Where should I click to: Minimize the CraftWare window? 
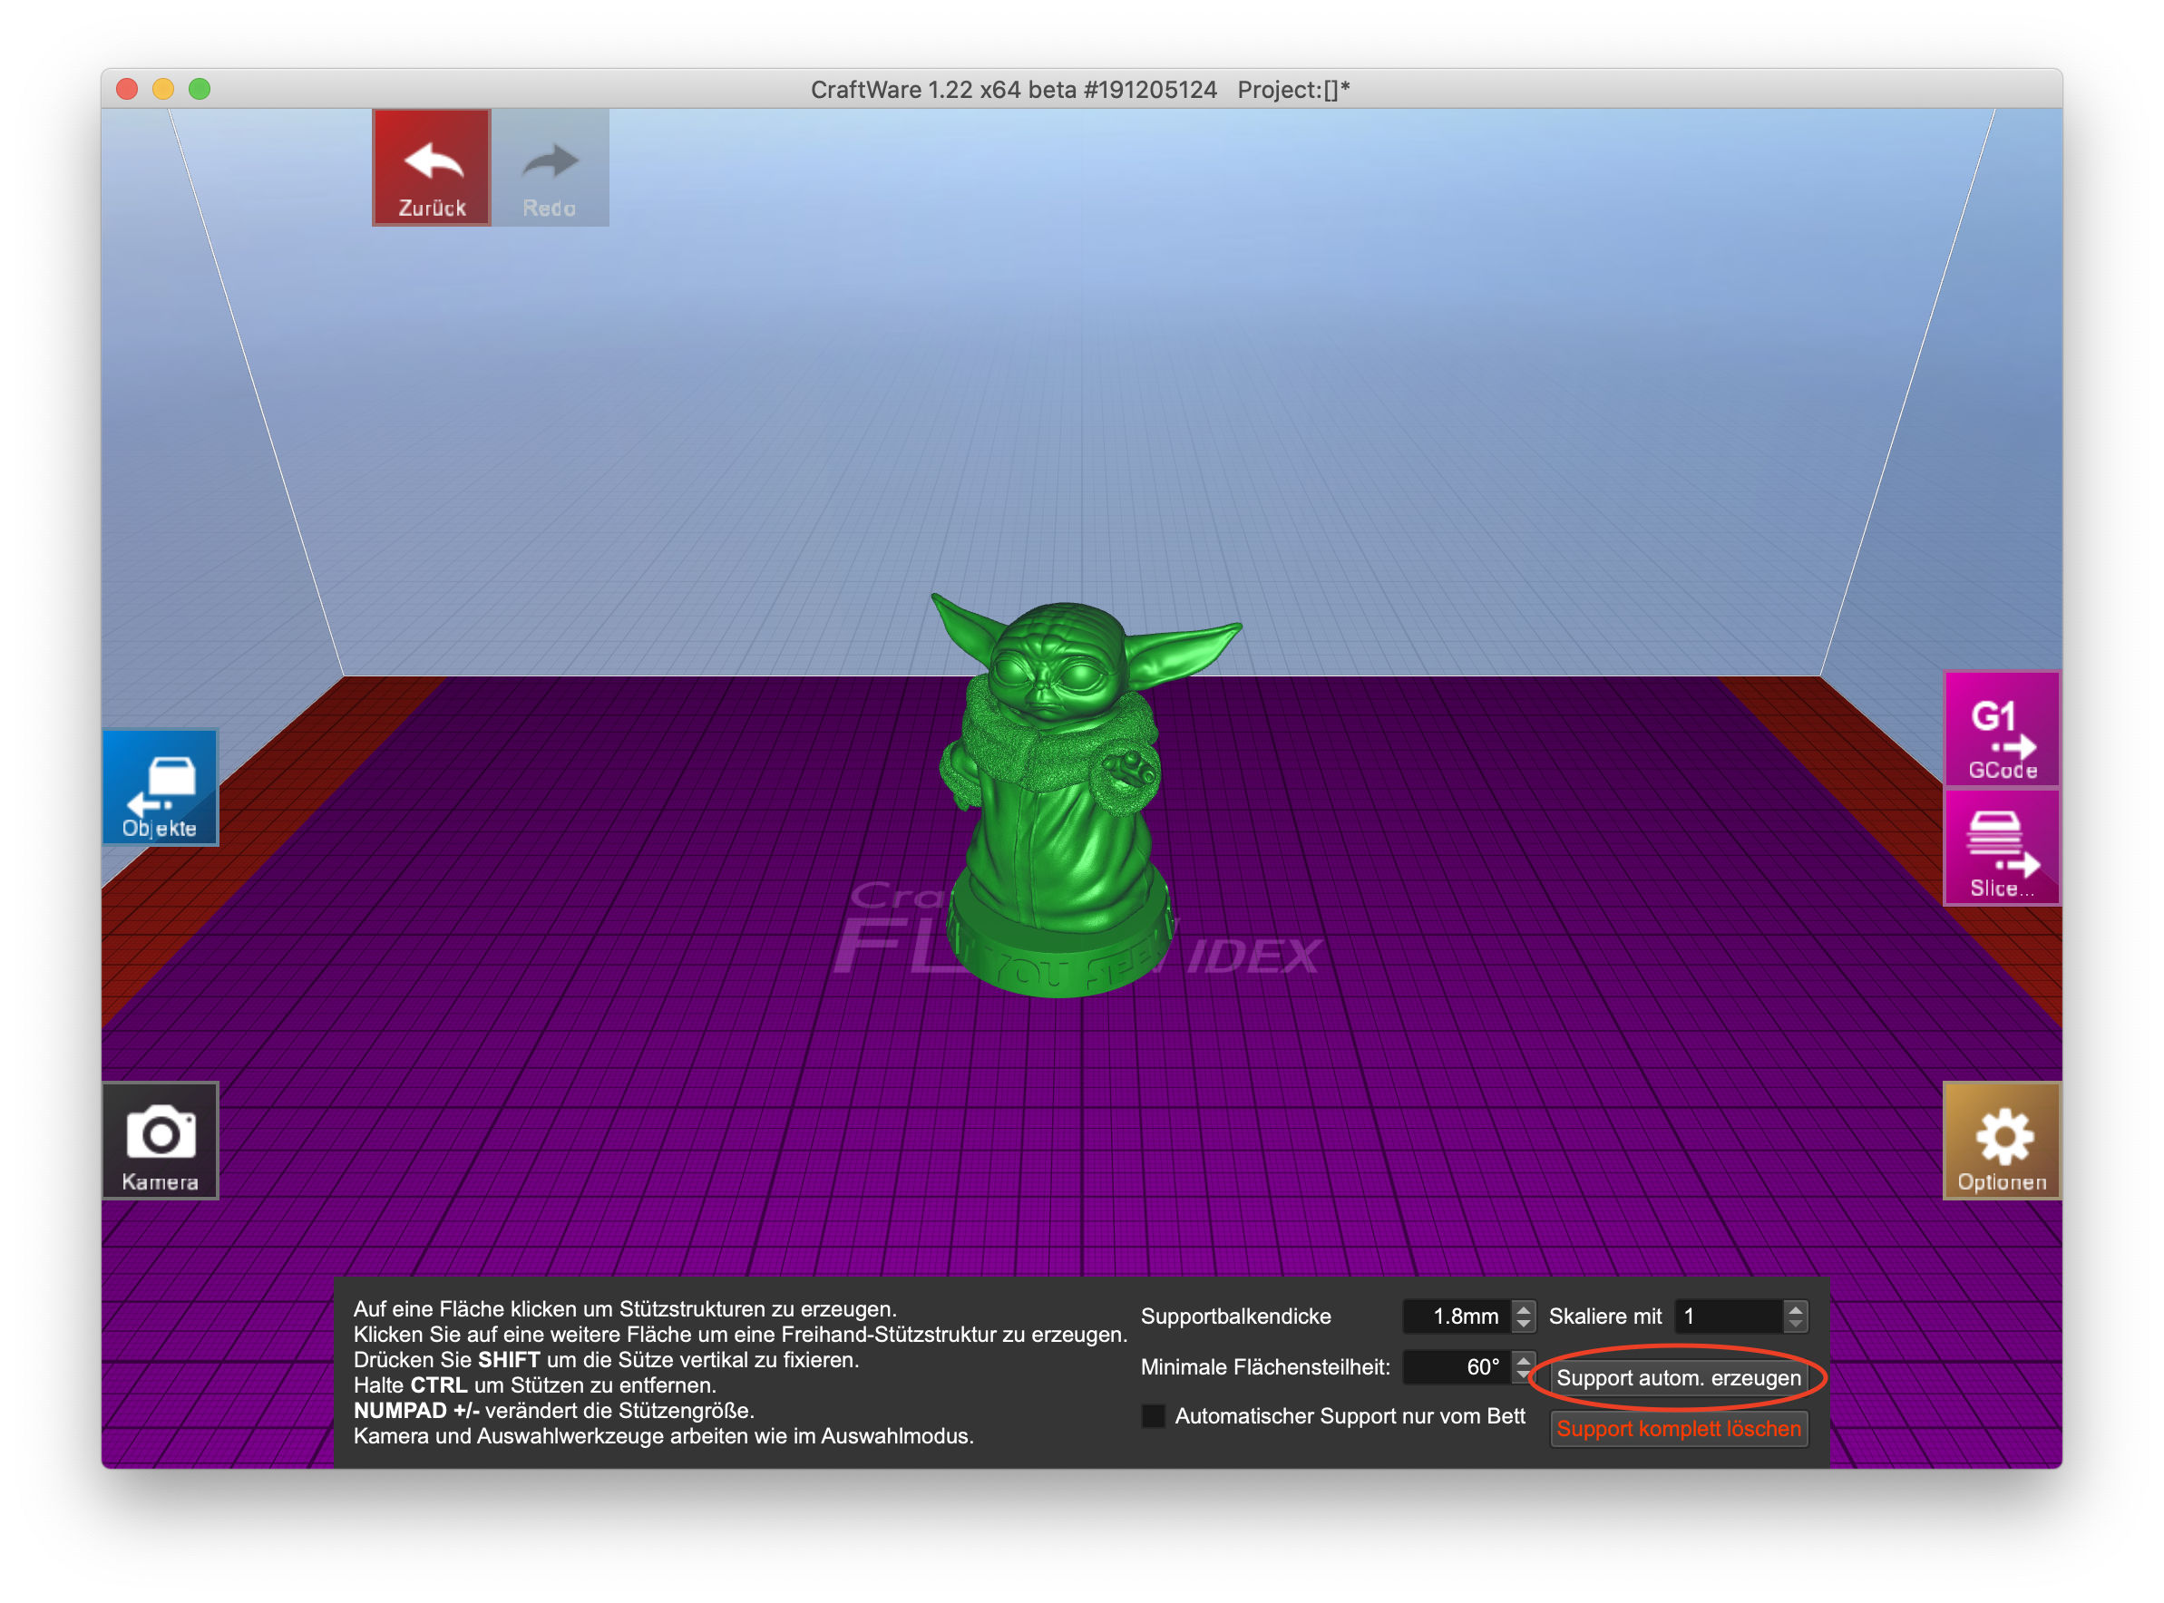pos(163,89)
